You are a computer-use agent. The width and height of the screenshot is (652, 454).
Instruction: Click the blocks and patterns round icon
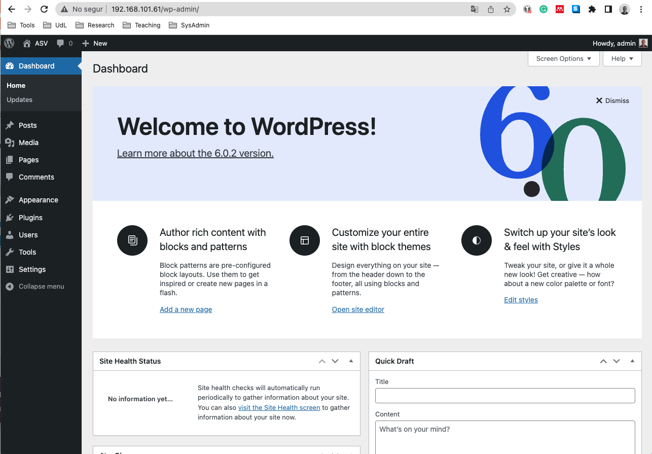(x=132, y=240)
